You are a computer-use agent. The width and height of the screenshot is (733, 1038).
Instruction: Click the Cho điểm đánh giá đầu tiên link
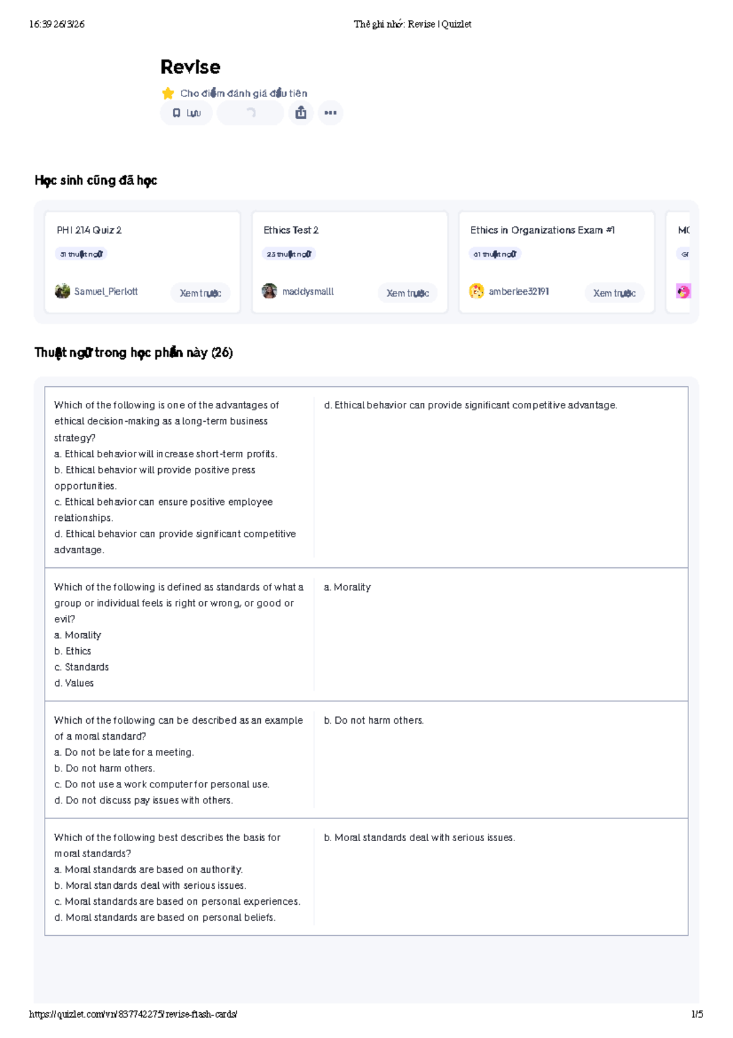[244, 94]
